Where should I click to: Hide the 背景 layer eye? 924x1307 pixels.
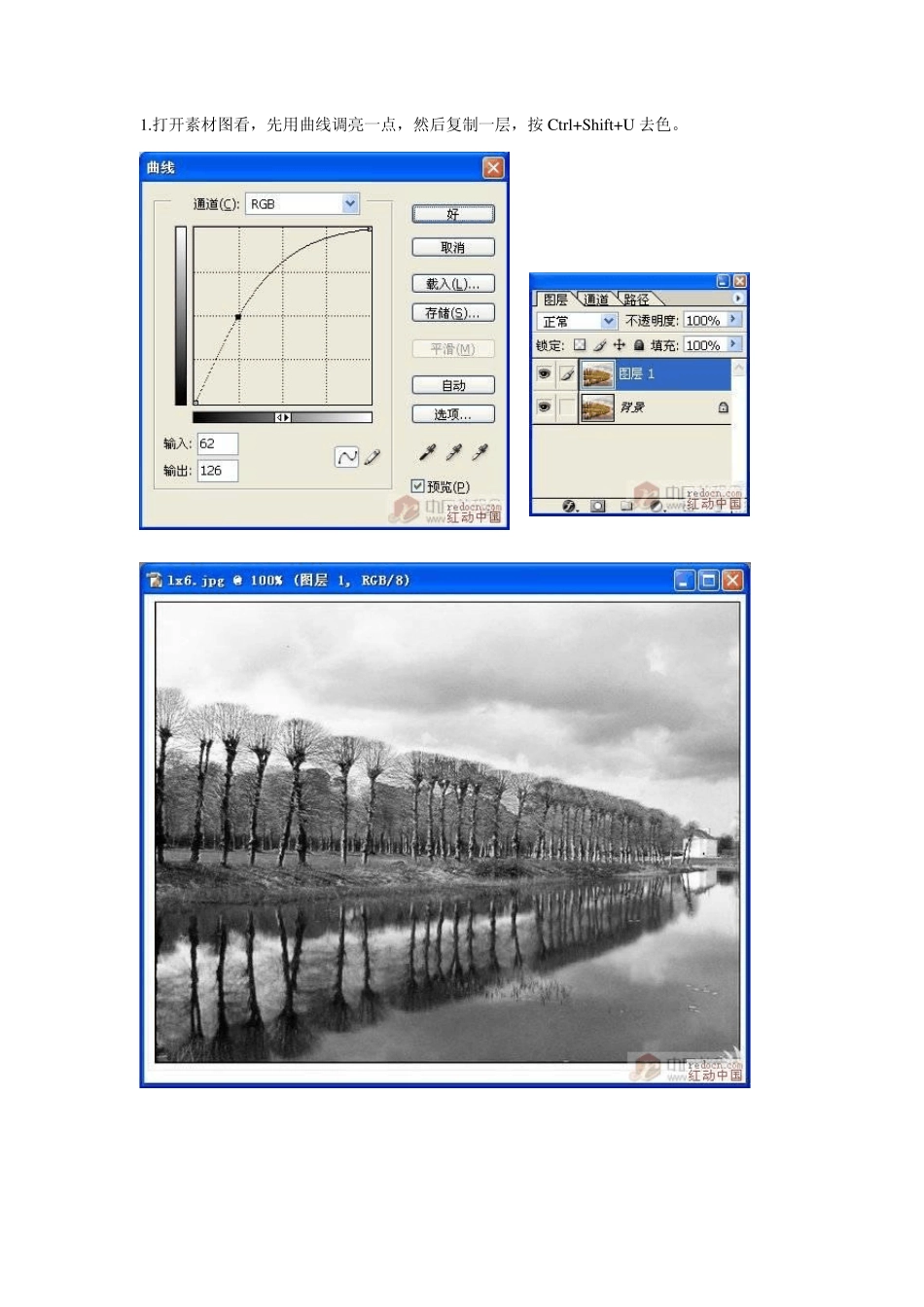[x=545, y=407]
